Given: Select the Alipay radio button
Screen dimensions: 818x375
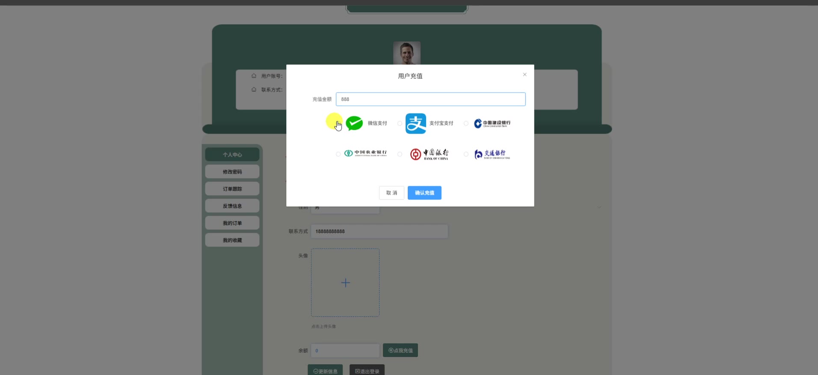Looking at the screenshot, I should pyautogui.click(x=400, y=123).
